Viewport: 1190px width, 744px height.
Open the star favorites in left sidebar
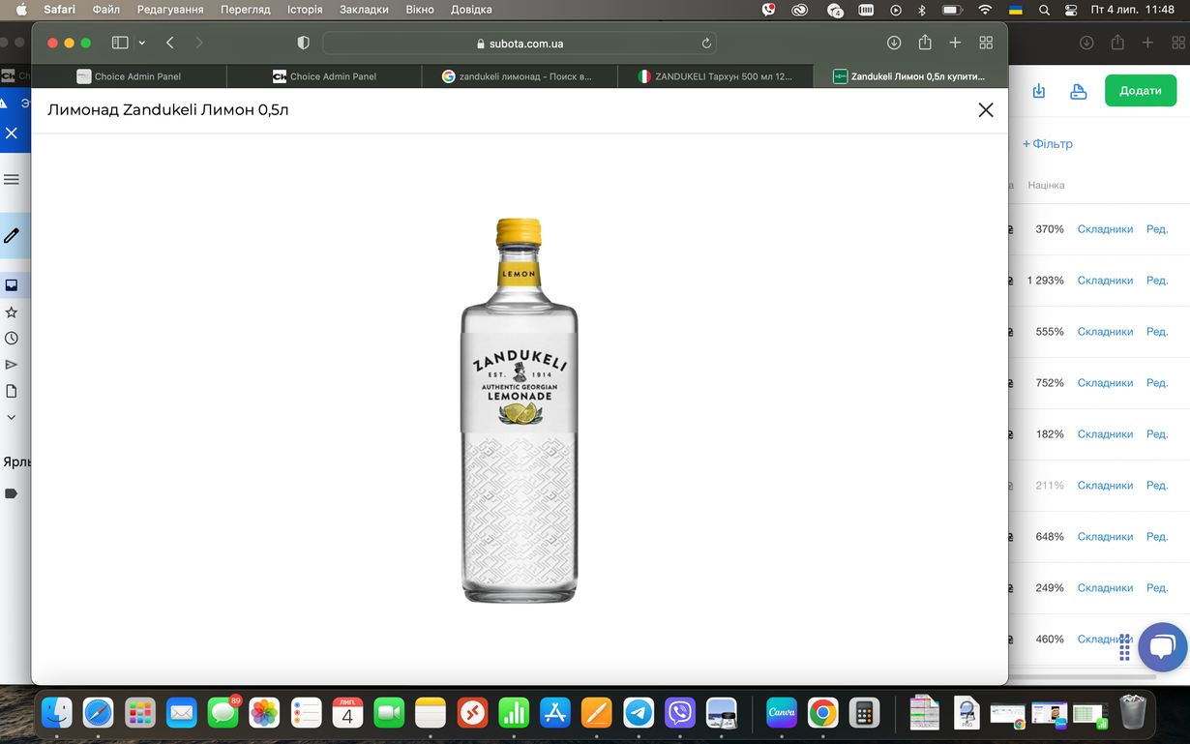pyautogui.click(x=12, y=312)
